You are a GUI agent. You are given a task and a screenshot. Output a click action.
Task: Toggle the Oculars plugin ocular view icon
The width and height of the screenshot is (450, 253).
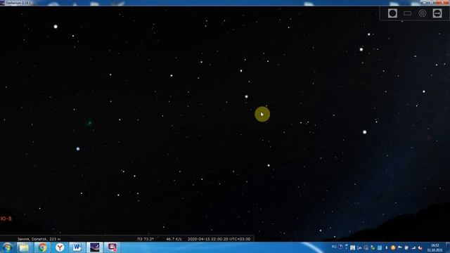pos(392,13)
